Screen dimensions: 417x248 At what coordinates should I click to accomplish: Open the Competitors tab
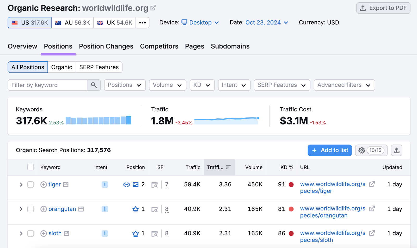click(159, 46)
